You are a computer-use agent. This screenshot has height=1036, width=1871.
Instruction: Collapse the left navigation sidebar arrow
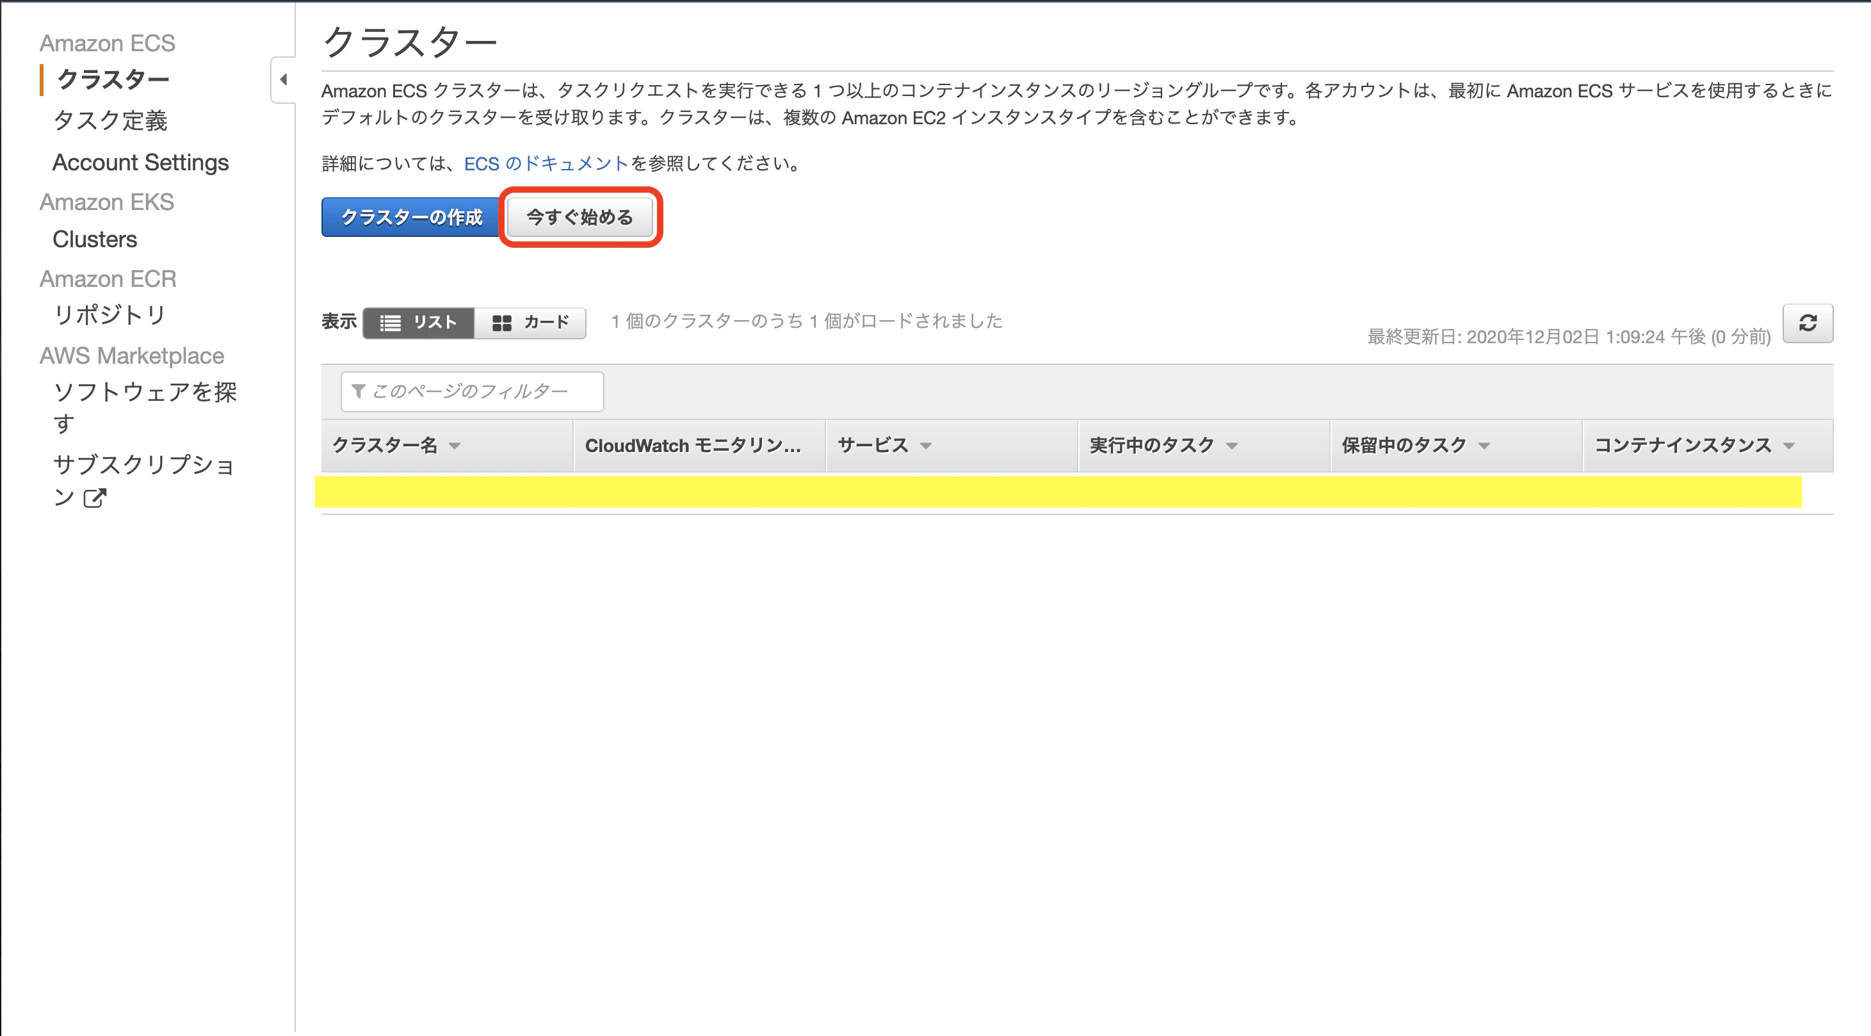point(283,79)
